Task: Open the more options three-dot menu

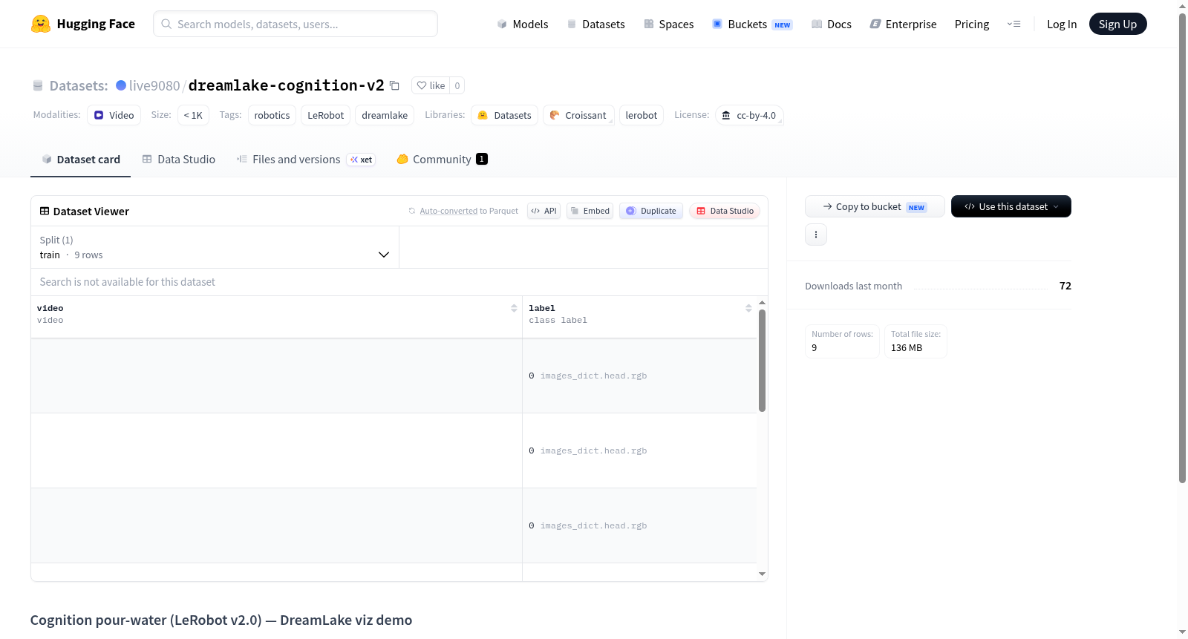Action: coord(816,235)
